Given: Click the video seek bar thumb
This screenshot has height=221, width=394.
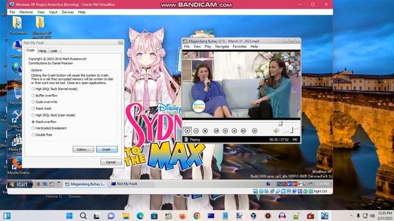Looking at the screenshot, I should [281, 123].
